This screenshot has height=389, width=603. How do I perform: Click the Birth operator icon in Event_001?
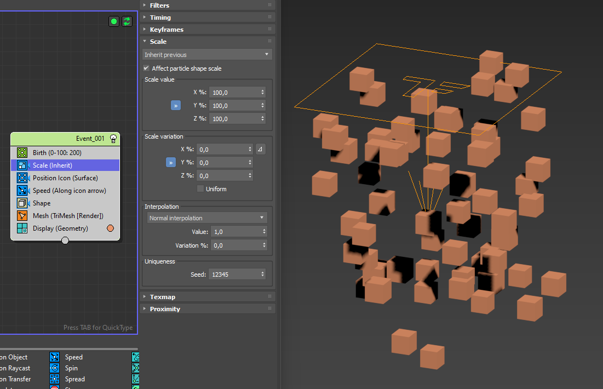22,153
